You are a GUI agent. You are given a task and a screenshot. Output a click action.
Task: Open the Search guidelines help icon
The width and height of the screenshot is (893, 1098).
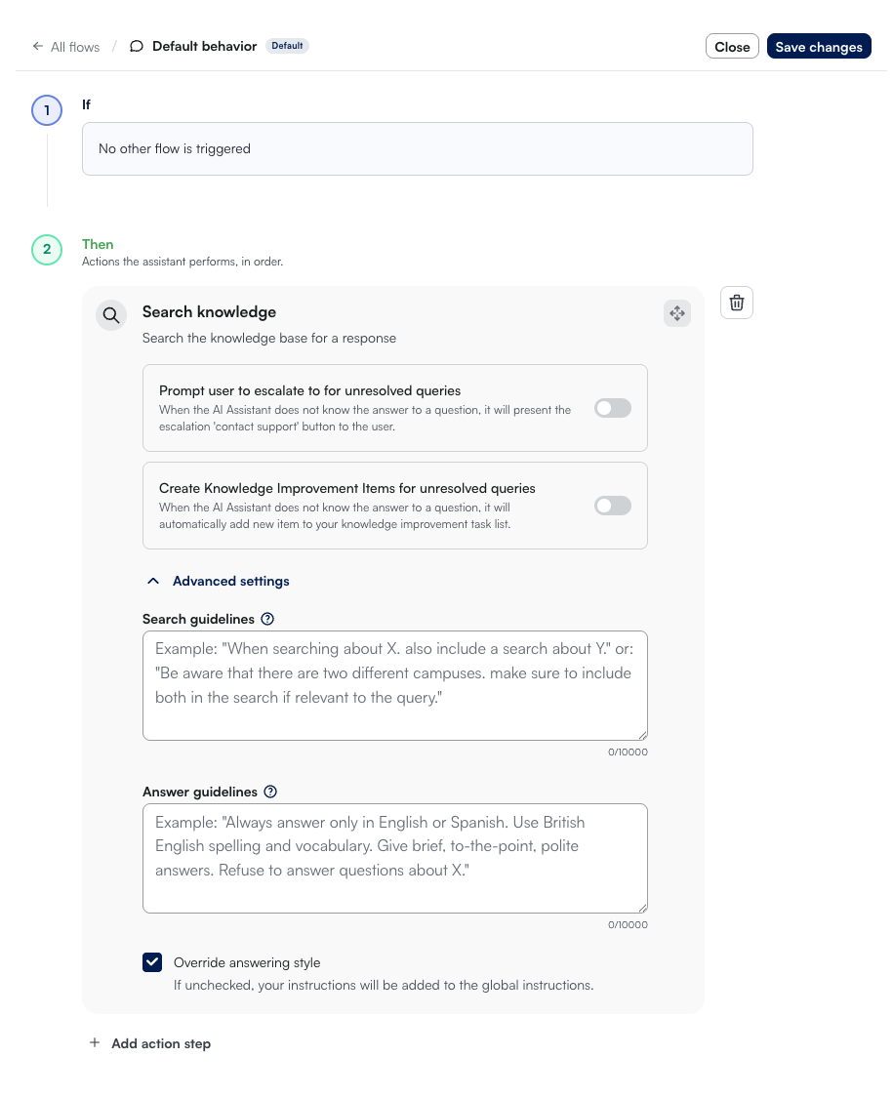point(267,619)
